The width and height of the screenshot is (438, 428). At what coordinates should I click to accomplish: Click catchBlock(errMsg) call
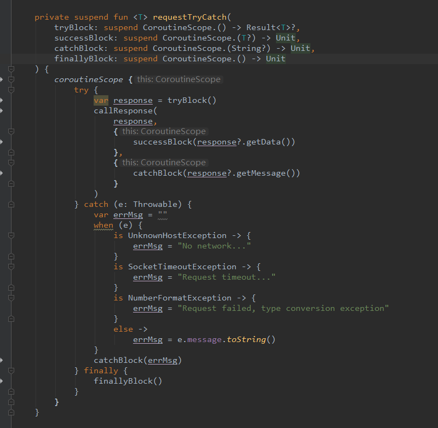(x=138, y=360)
